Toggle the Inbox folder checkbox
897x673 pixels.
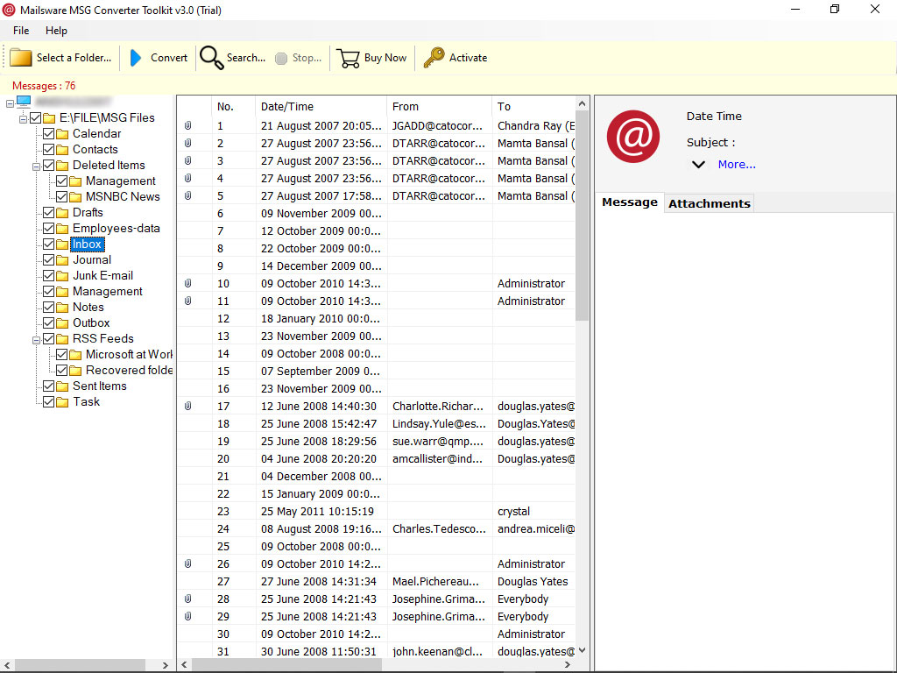point(49,244)
